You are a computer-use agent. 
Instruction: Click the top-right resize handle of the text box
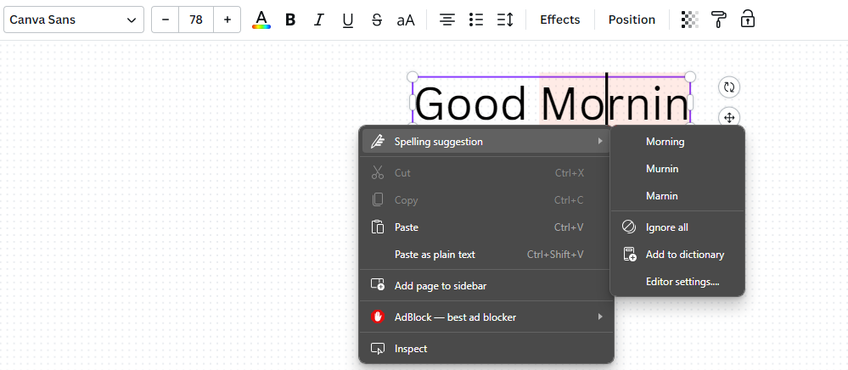(x=690, y=77)
